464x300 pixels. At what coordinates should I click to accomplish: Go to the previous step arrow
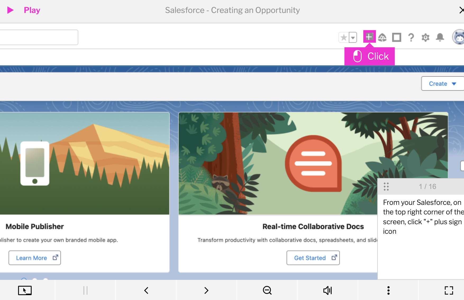point(146,290)
